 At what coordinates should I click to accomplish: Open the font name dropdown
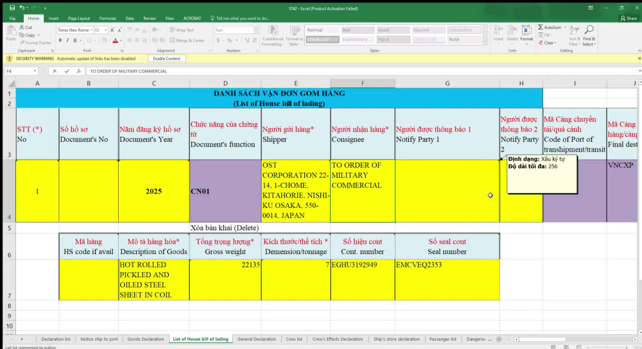[91, 30]
